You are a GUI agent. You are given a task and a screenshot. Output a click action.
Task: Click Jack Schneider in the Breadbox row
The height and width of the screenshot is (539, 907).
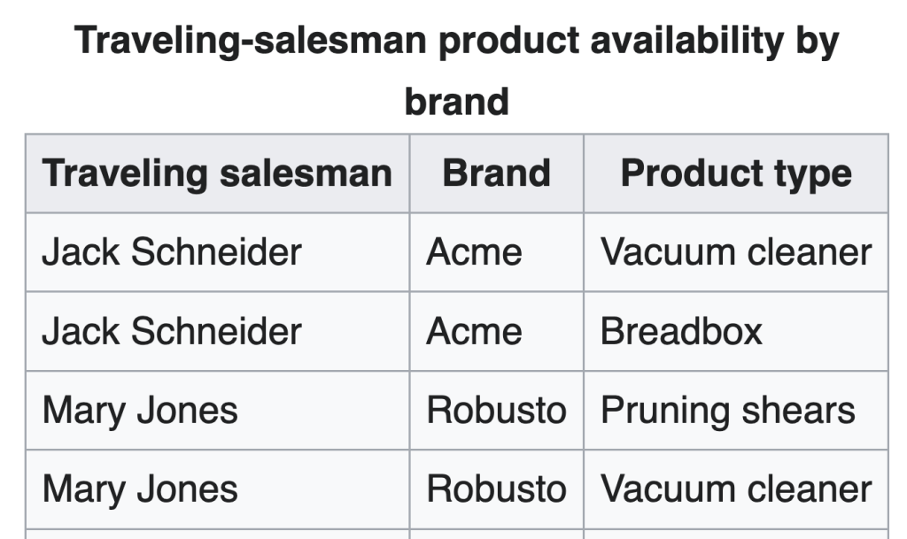[x=172, y=331]
